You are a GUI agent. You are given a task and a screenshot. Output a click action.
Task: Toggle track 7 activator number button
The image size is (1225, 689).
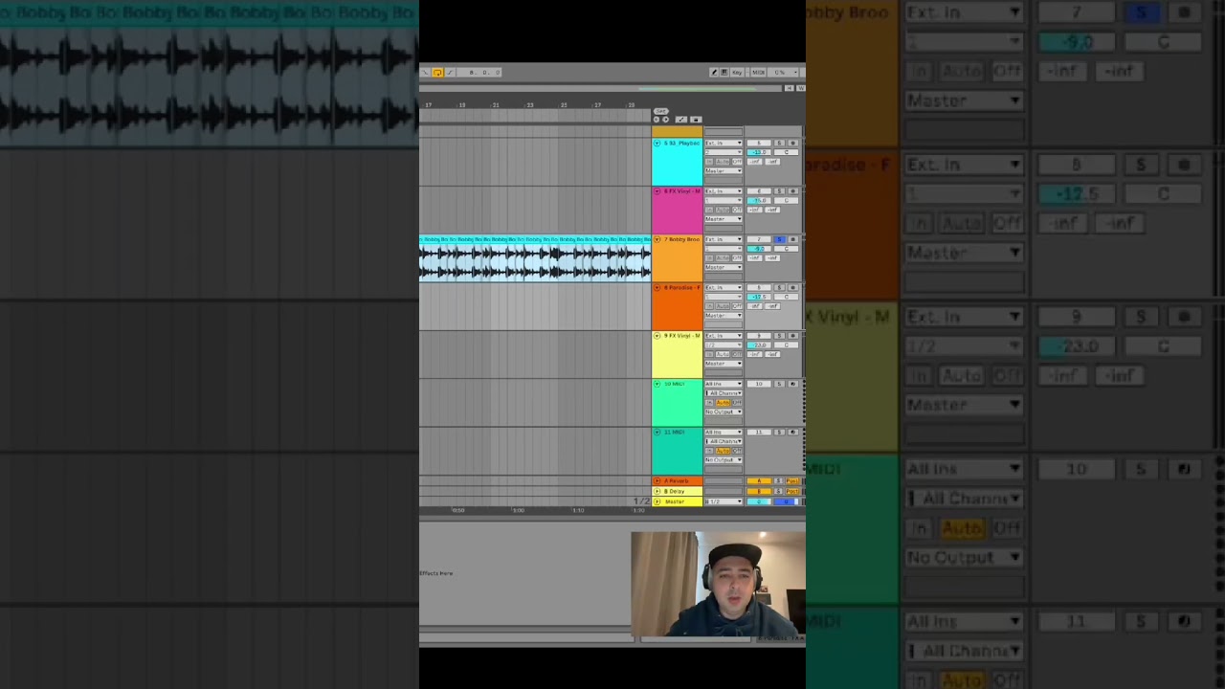pos(759,239)
